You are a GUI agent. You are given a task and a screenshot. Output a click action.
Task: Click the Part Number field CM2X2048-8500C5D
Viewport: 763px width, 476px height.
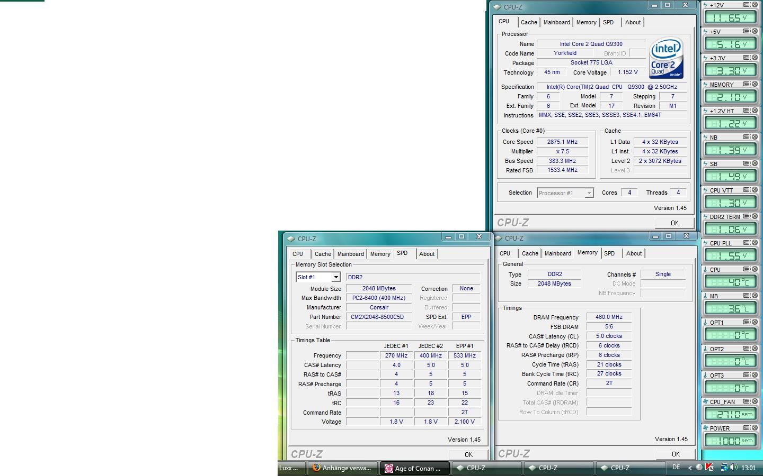tap(379, 317)
